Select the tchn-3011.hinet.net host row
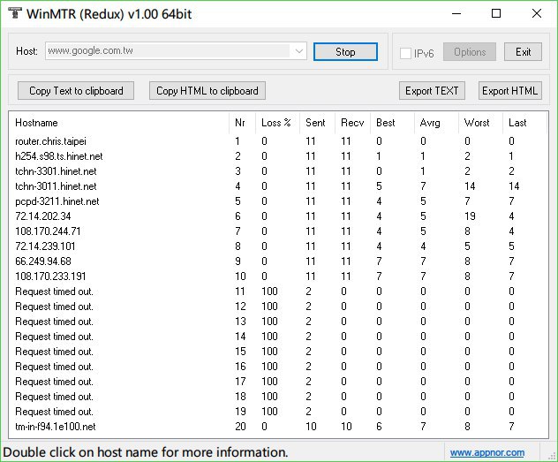This screenshot has width=558, height=462. coord(56,186)
